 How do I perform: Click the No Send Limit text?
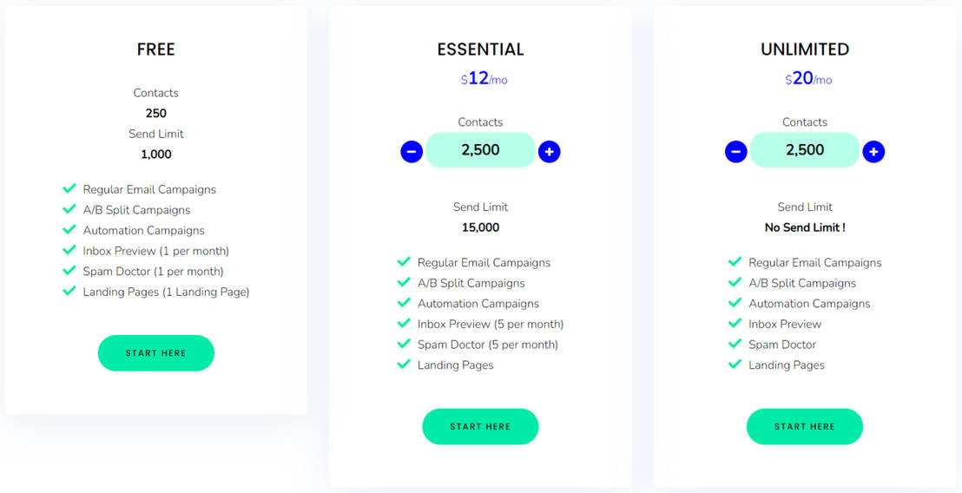(805, 227)
